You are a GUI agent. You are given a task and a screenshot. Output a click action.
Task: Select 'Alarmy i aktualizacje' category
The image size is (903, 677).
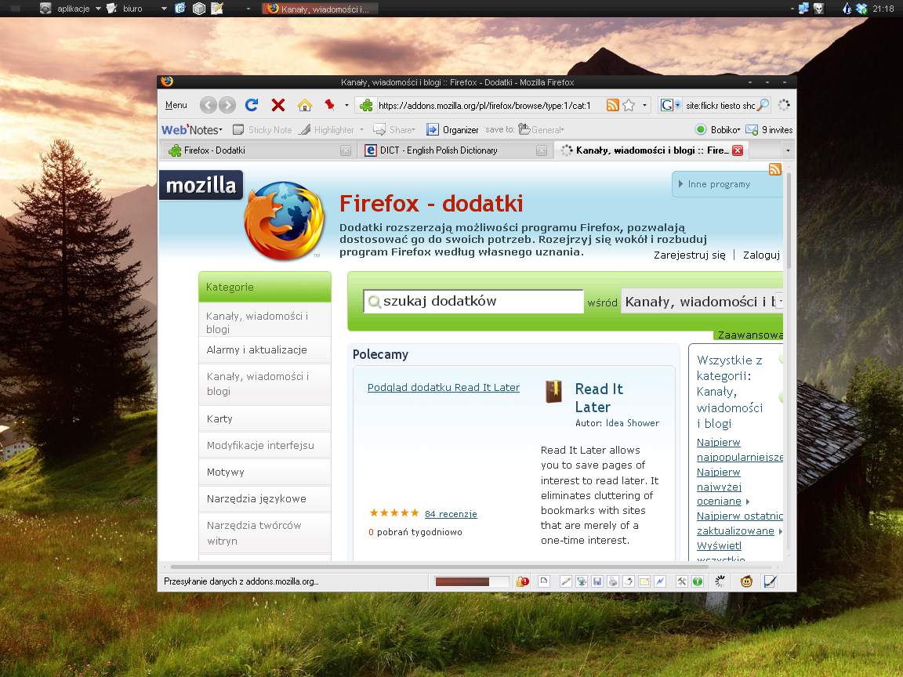265,350
